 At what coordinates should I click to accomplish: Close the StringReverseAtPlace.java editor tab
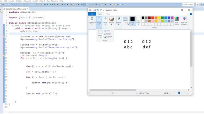[x=27, y=9]
